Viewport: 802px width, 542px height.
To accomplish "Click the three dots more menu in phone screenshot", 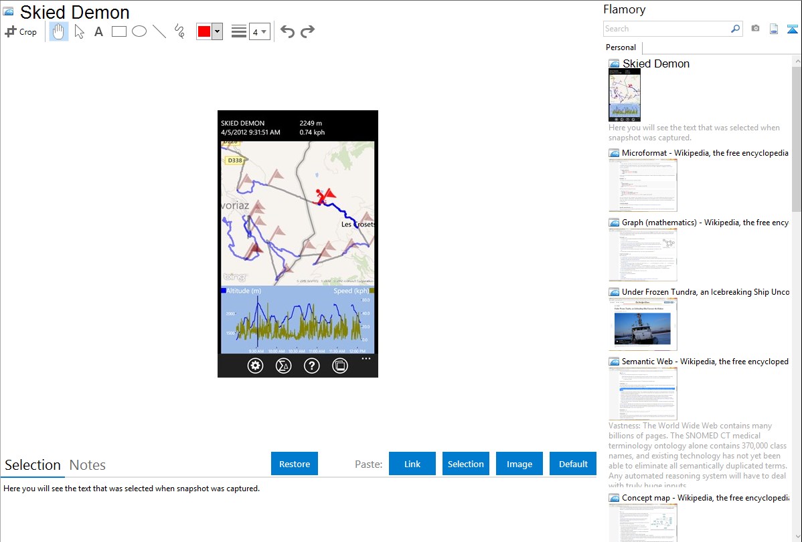I will tap(366, 359).
